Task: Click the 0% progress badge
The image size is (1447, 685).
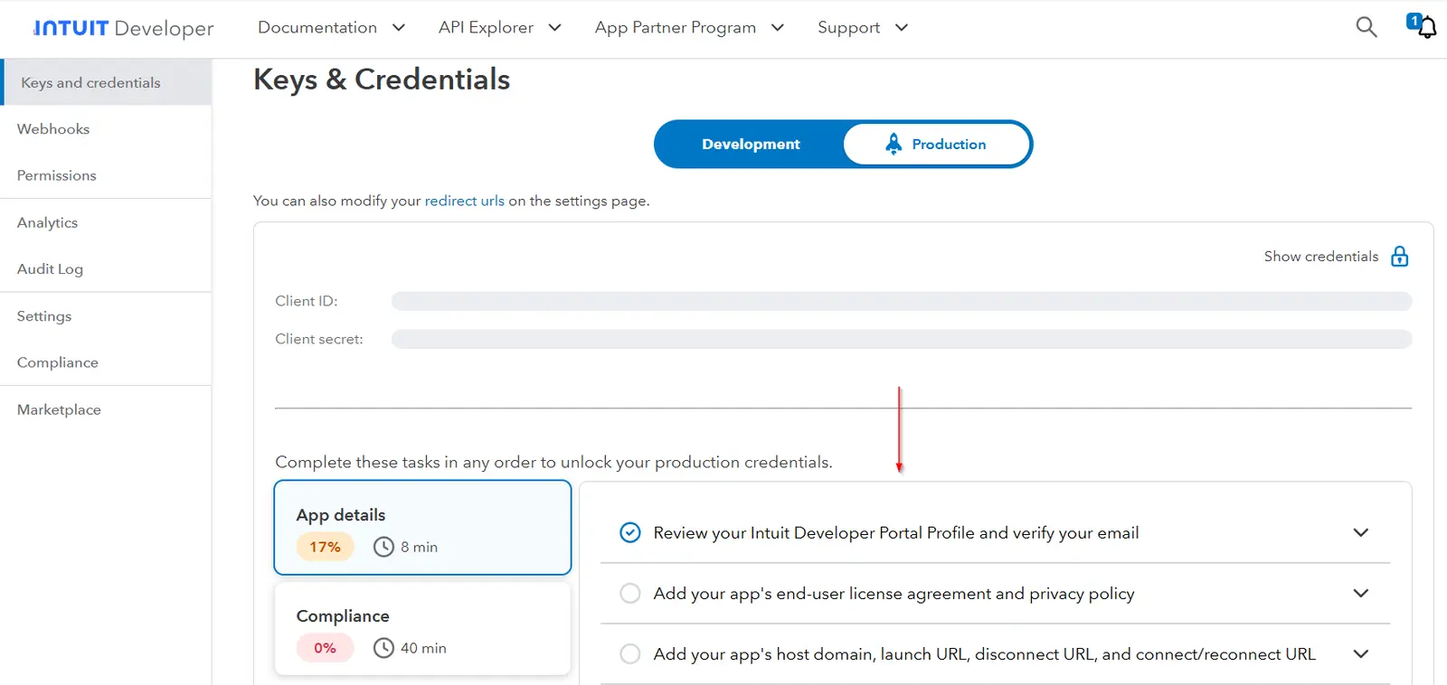Action: (325, 648)
